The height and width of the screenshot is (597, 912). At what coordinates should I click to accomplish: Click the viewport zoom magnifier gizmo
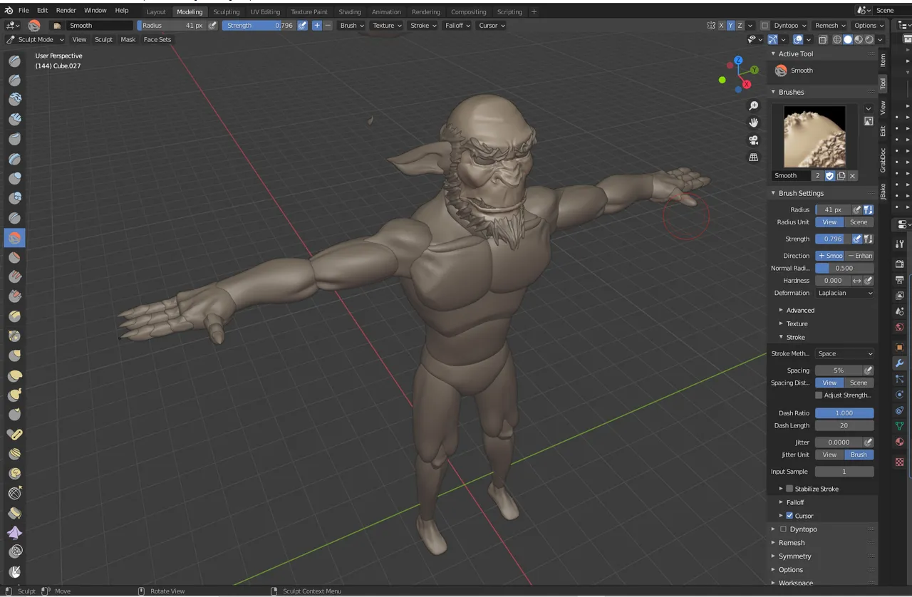[754, 106]
